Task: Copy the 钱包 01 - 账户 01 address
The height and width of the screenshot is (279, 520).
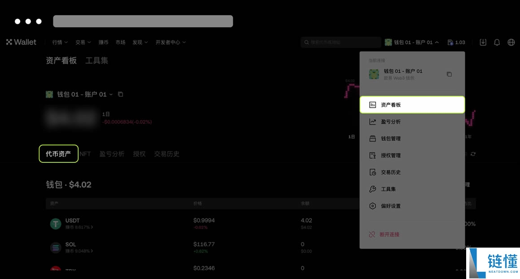Action: (x=449, y=74)
